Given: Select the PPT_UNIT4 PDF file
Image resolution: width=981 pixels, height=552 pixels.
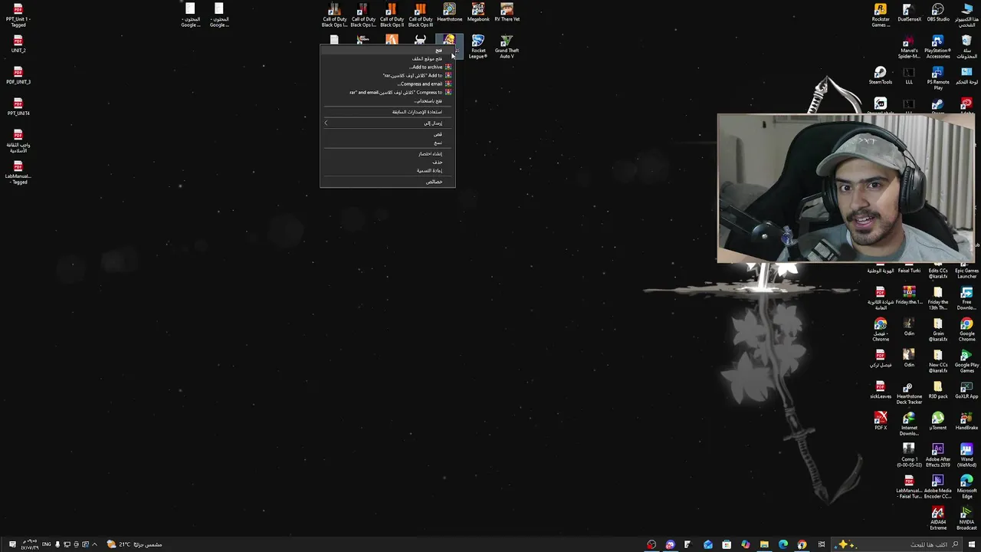Looking at the screenshot, I should (x=18, y=107).
